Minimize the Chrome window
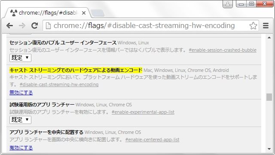Image resolution: width=275 pixels, height=155 pixels. (x=241, y=4)
